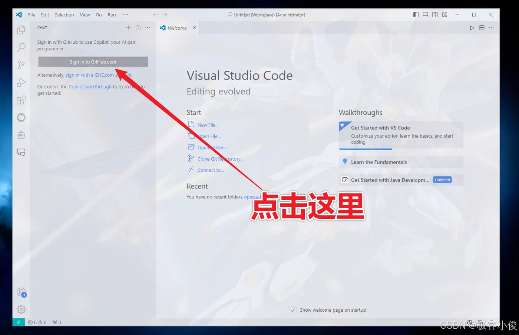Show chat history icon
Image resolution: width=519 pixels, height=335 pixels.
click(x=138, y=28)
